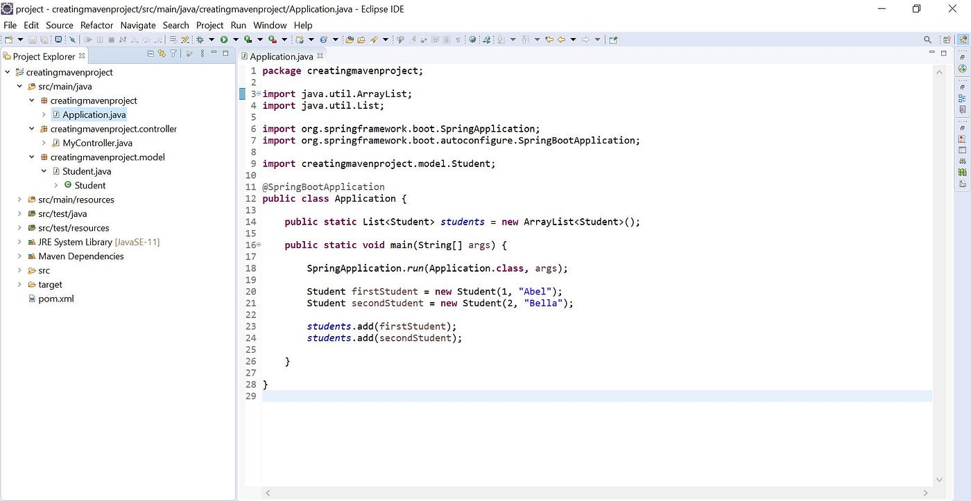Click the Open Type icon
This screenshot has height=501, width=971.
(x=349, y=39)
